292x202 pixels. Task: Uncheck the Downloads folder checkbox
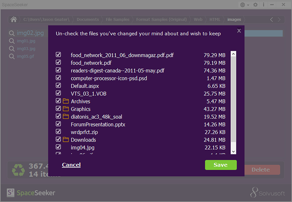point(58,139)
